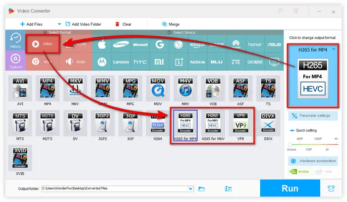This screenshot has height=202, width=347.
Task: Pick the 3GP format icon
Action: pyautogui.click(x=130, y=124)
